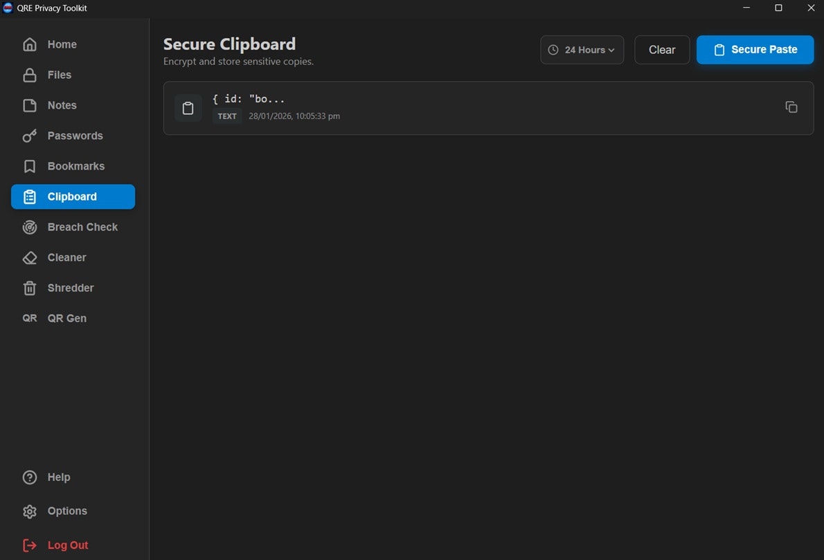
Task: Close the QRE Privacy Toolkit window
Action: pos(811,8)
